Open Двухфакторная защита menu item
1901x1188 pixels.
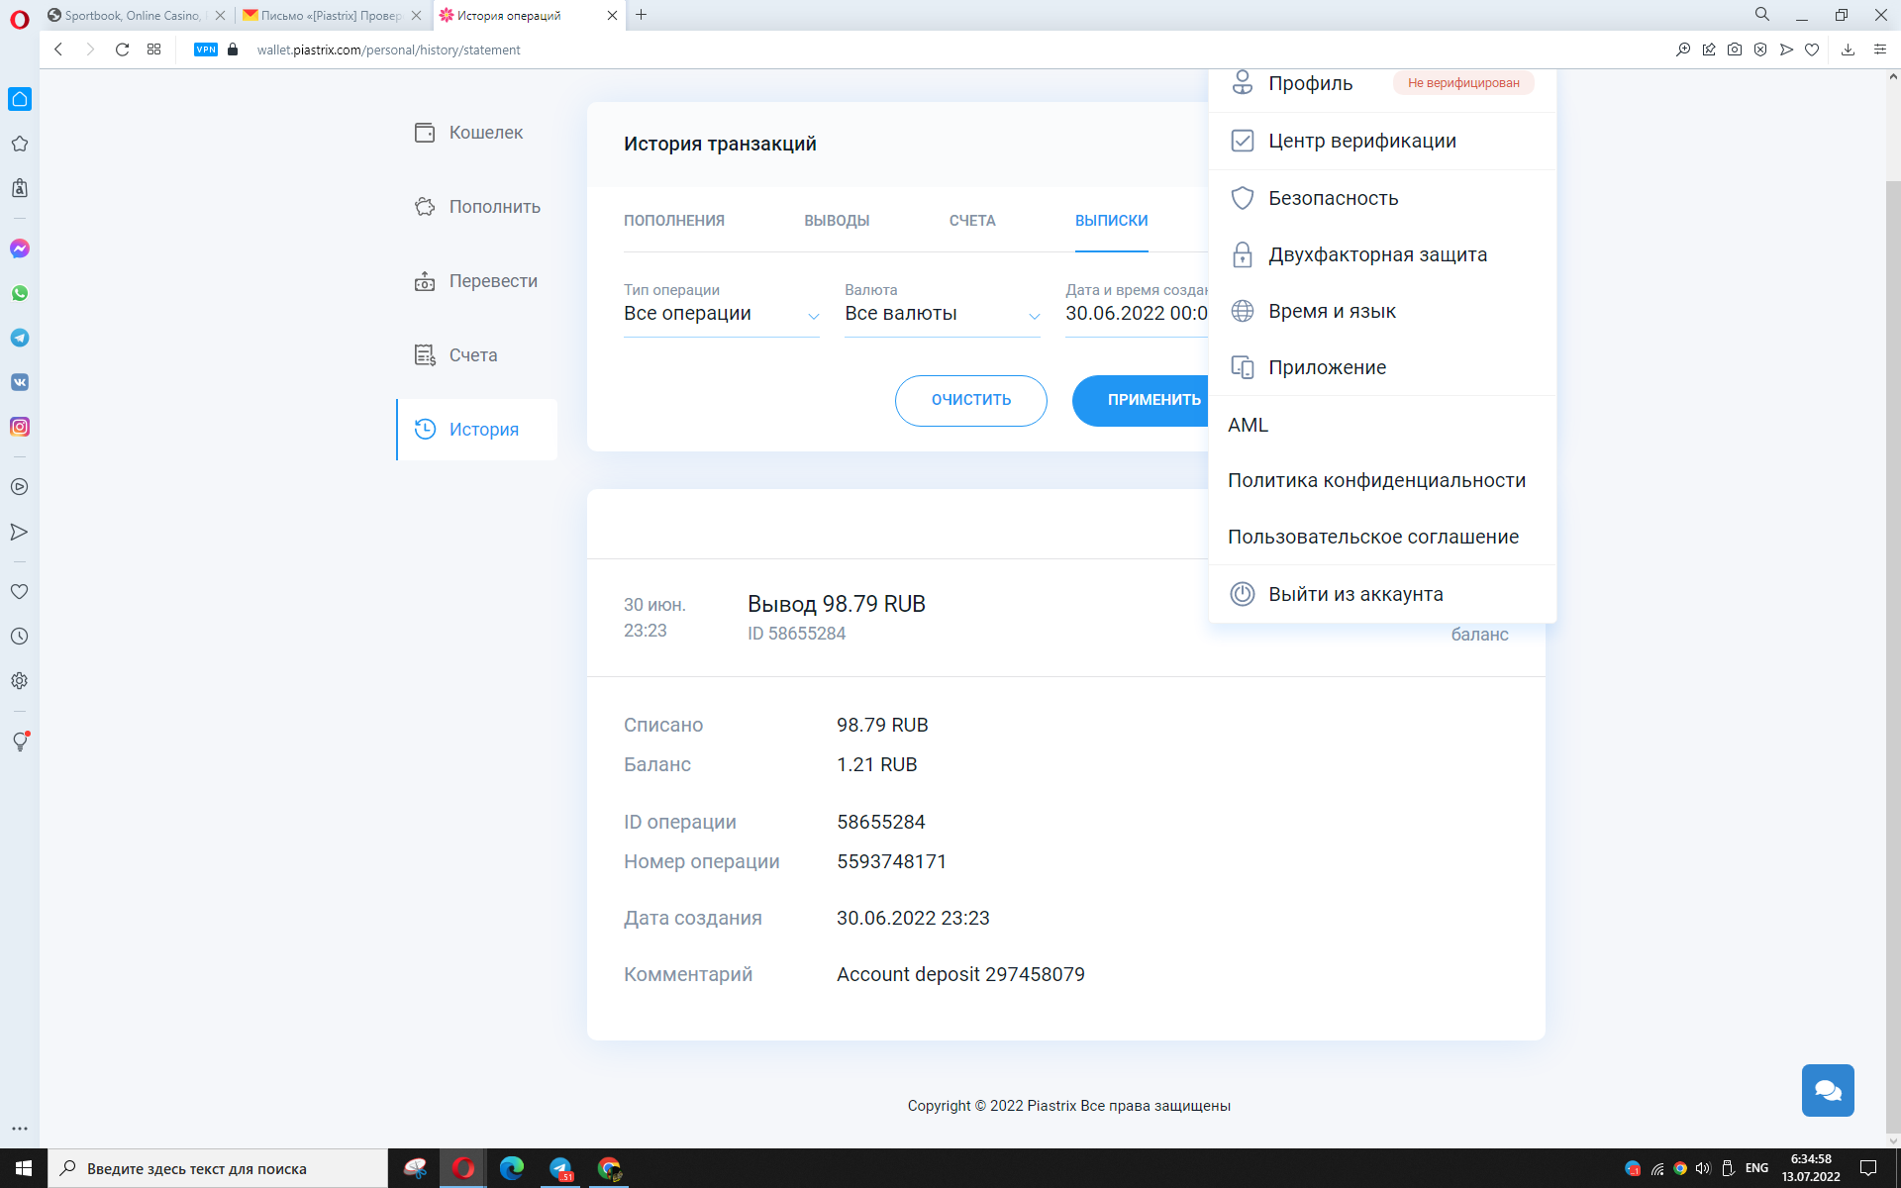[x=1382, y=254]
